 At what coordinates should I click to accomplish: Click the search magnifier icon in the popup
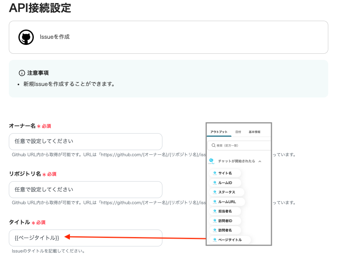click(213, 145)
